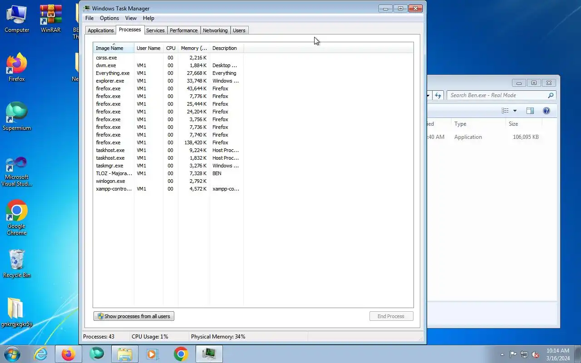The width and height of the screenshot is (581, 363).
Task: Switch to the Networking tab
Action: [x=215, y=30]
